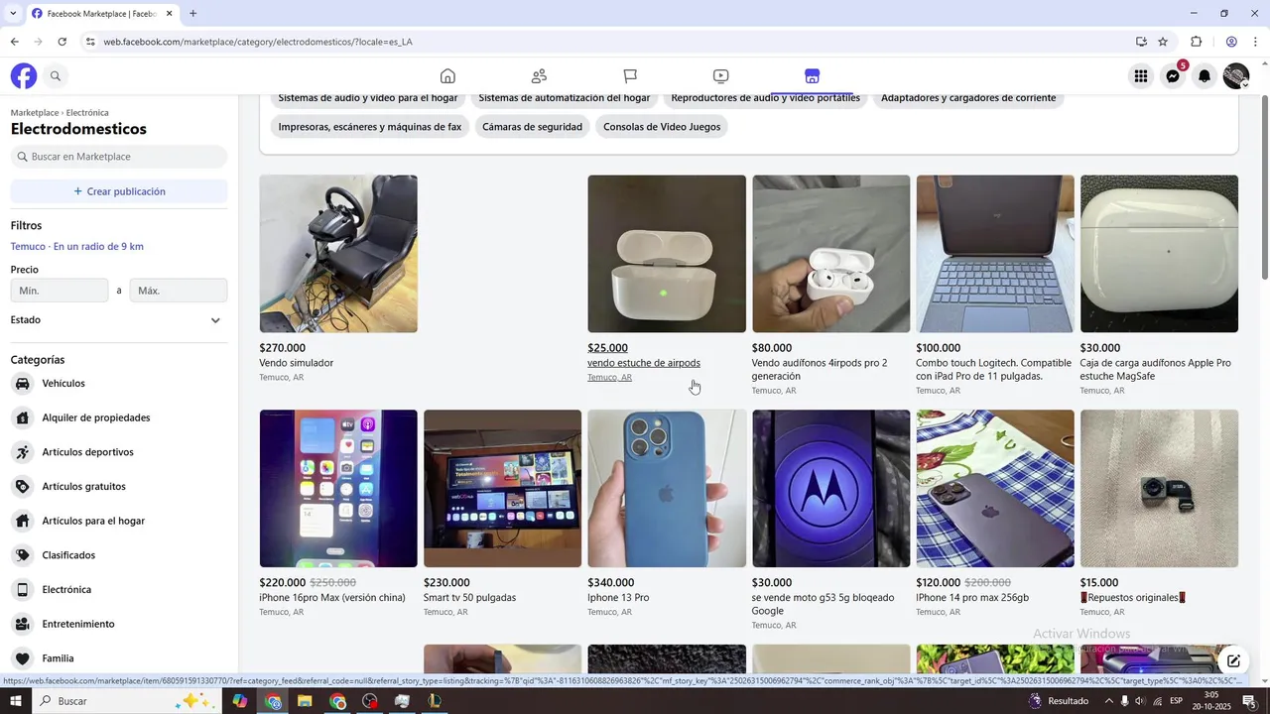The width and height of the screenshot is (1270, 714).
Task: Click the Artículos gratuitos tag icon
Action: point(22,487)
